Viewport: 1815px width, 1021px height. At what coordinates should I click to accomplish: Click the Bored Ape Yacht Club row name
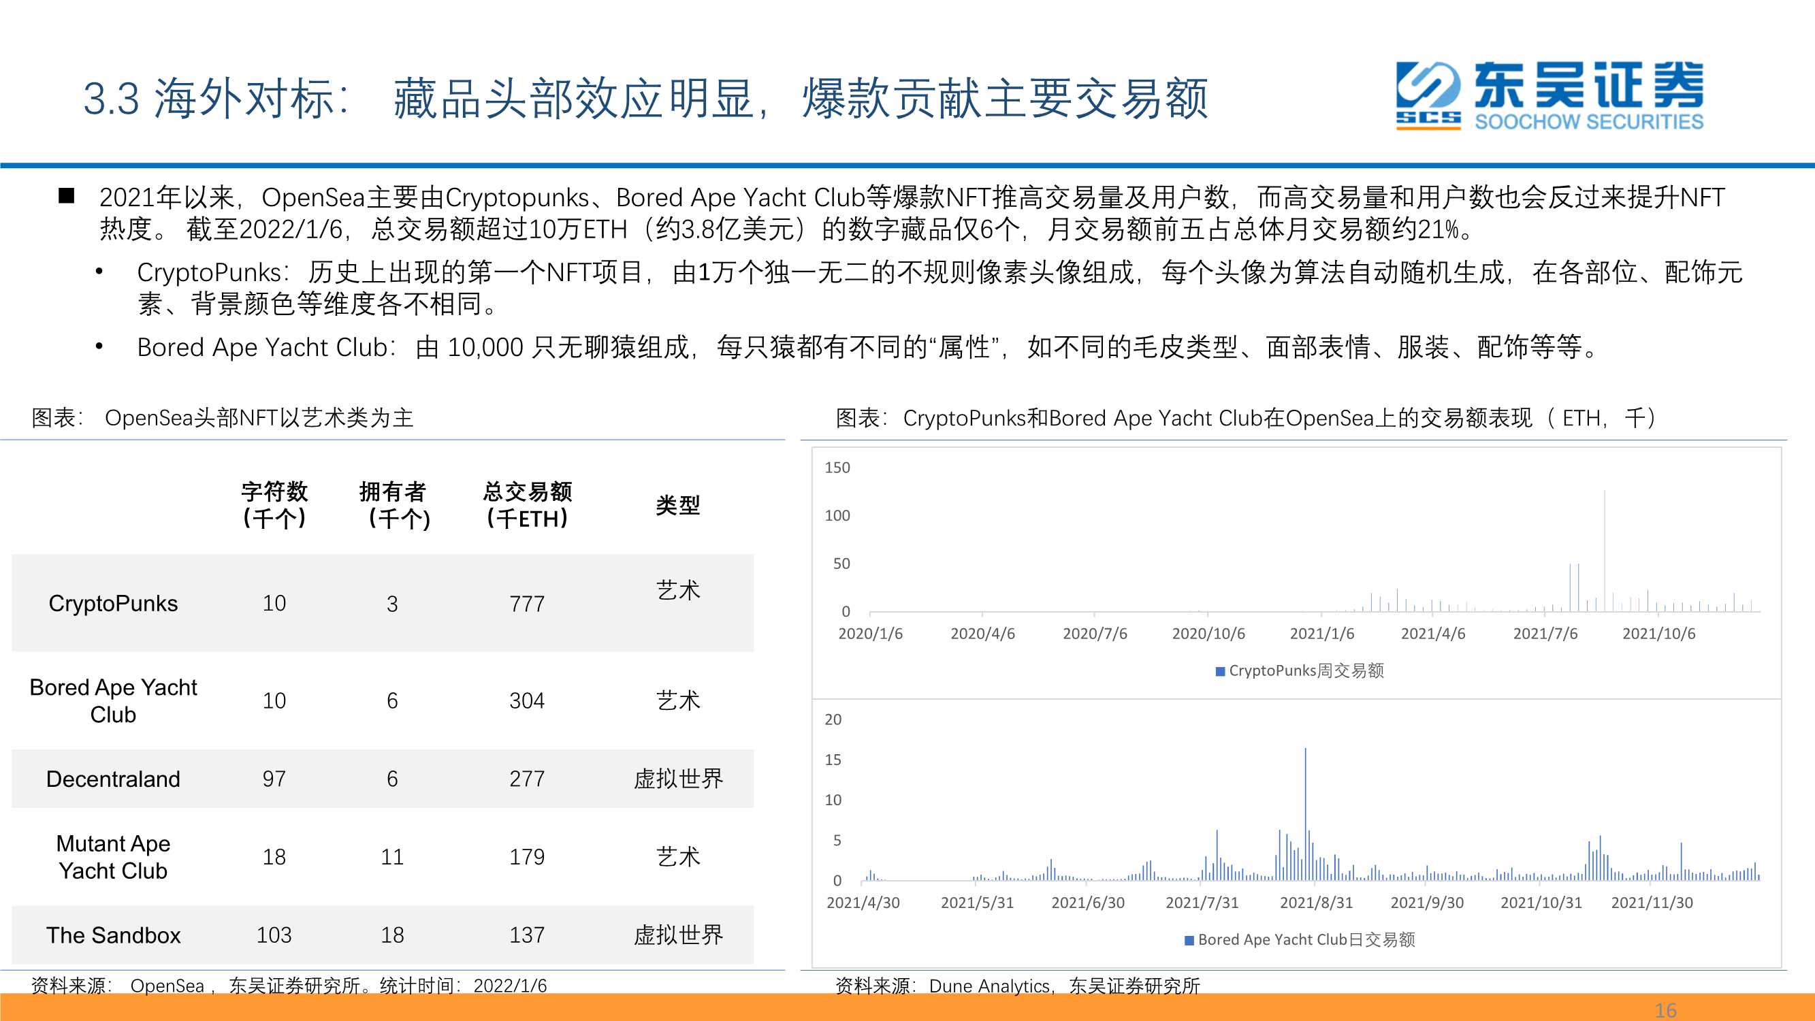113,700
